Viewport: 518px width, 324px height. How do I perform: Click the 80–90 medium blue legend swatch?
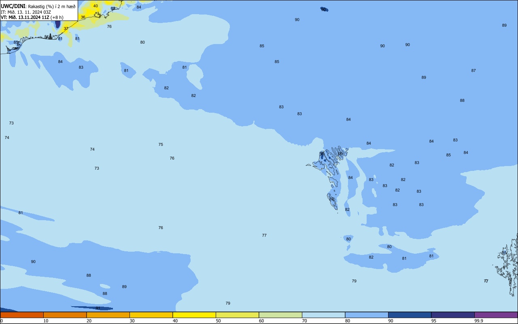coord(367,315)
